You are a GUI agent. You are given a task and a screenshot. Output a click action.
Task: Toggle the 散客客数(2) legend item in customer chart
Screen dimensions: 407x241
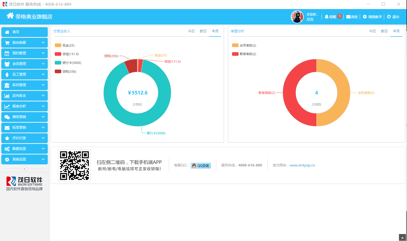click(244, 54)
